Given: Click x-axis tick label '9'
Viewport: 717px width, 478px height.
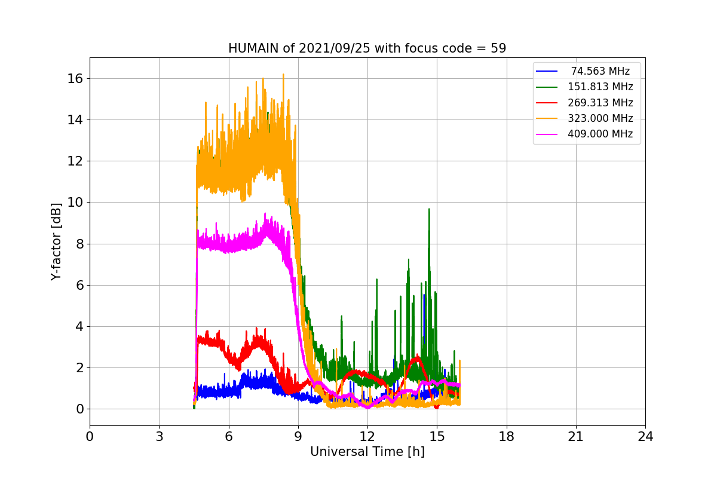Looking at the screenshot, I should pos(298,437).
